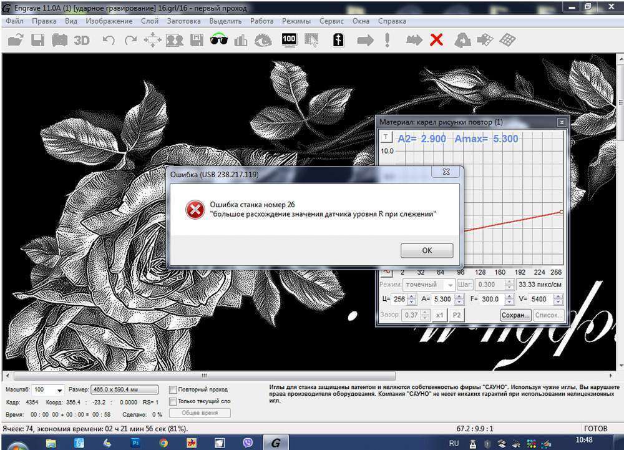
Task: Open the Изображение menu
Action: [109, 21]
